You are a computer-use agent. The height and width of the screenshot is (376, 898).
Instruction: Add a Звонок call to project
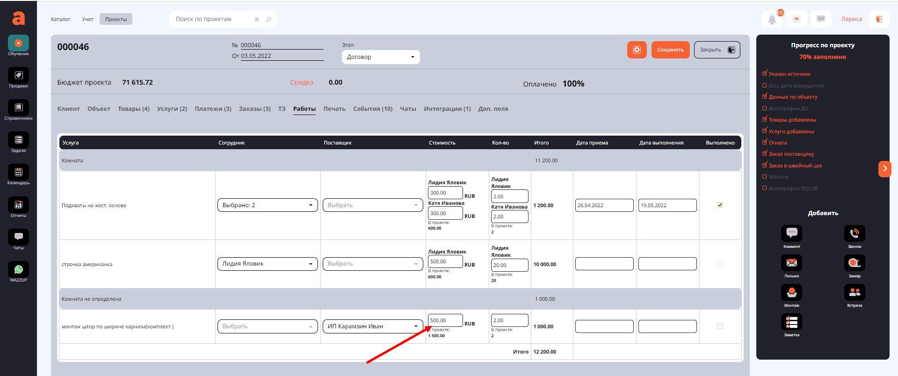pos(854,234)
